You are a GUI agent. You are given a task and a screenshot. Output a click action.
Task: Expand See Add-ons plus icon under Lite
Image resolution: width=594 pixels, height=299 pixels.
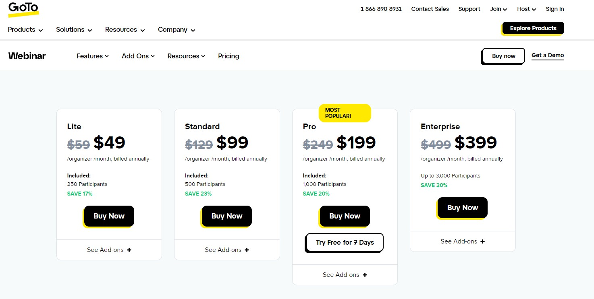click(129, 250)
